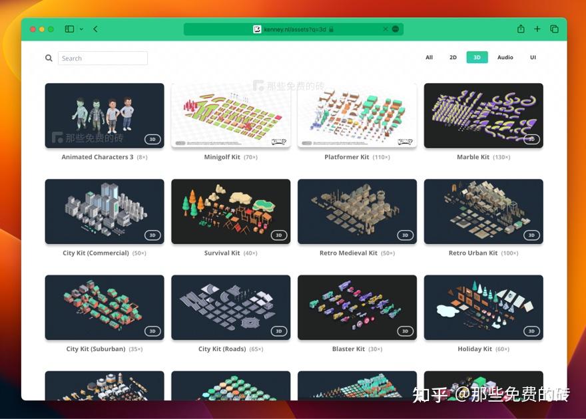586x419 pixels.
Task: Click the Minigolf Kit title link
Action: [x=222, y=157]
